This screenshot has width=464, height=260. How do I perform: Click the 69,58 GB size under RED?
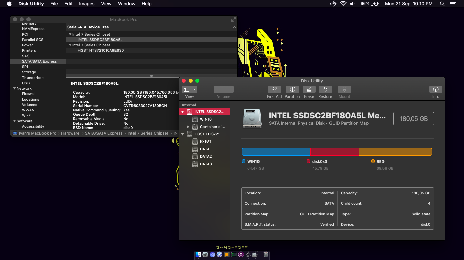(x=385, y=168)
